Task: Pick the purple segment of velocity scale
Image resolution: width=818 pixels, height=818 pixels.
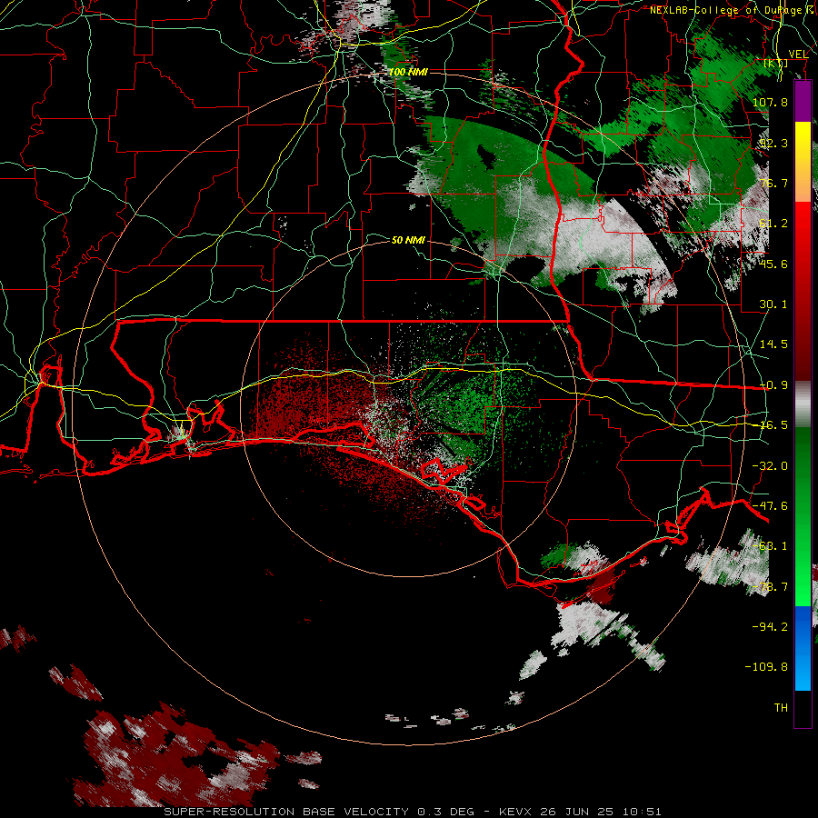Action: tap(803, 101)
